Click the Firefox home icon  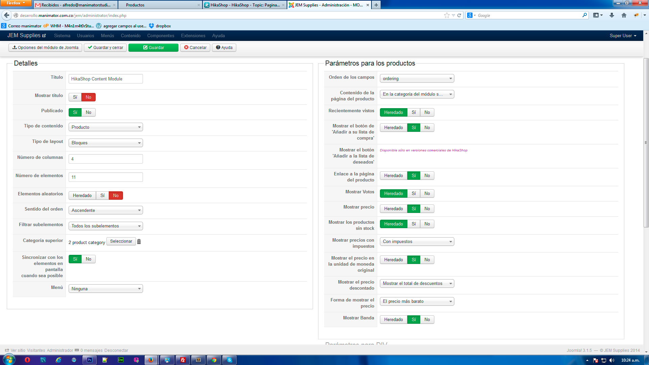(x=624, y=15)
